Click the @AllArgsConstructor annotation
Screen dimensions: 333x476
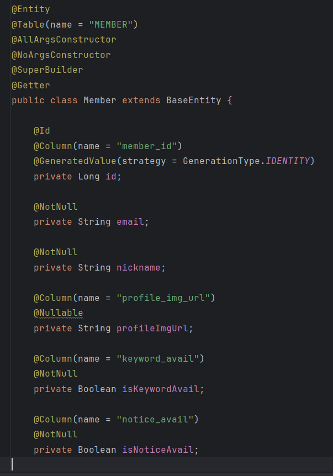64,40
